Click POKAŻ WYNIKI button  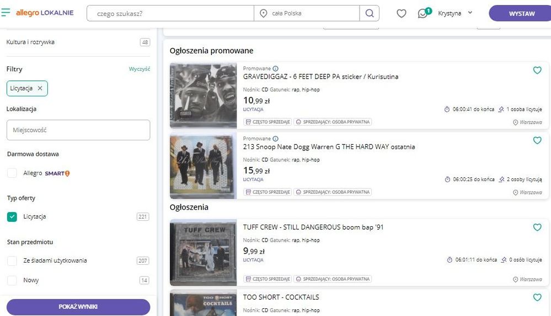78,307
